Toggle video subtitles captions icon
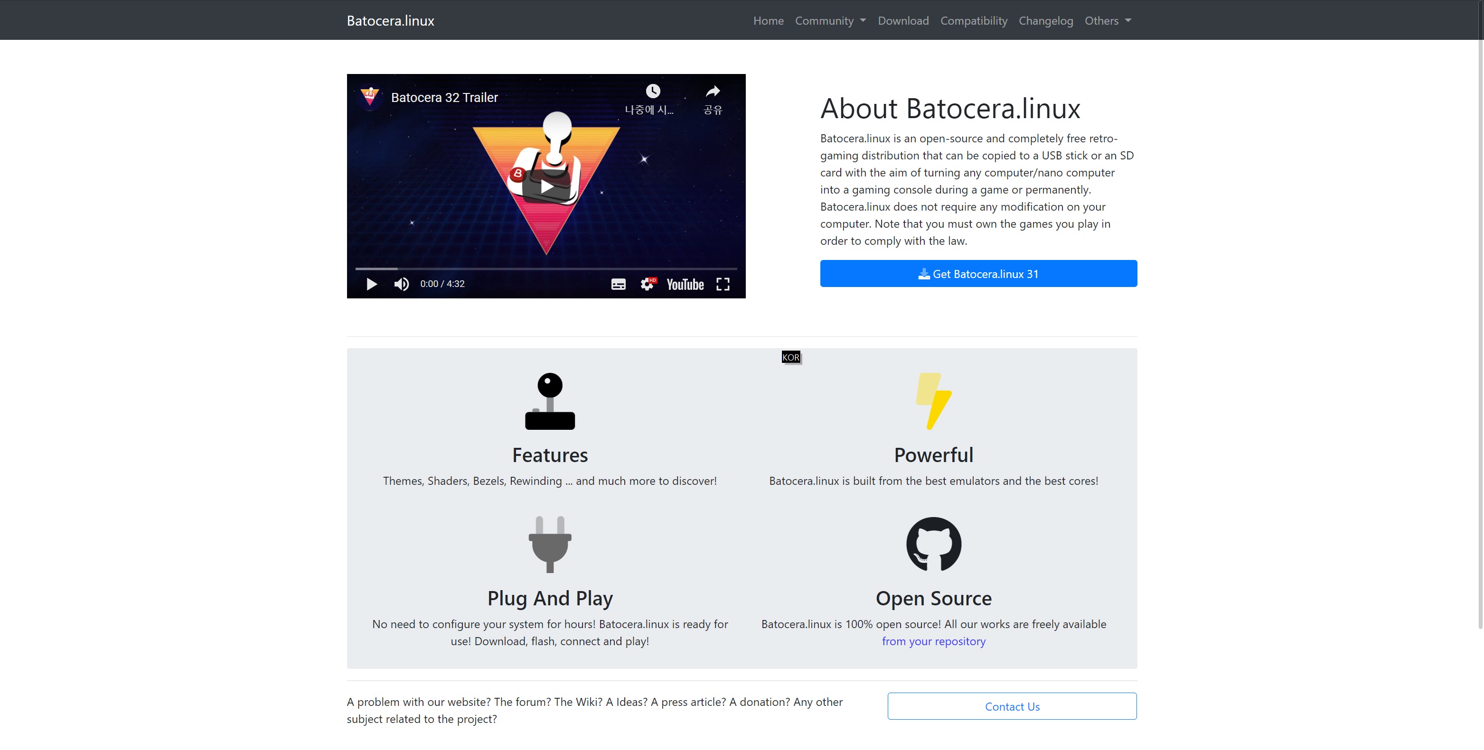The height and width of the screenshot is (750, 1484). click(618, 284)
